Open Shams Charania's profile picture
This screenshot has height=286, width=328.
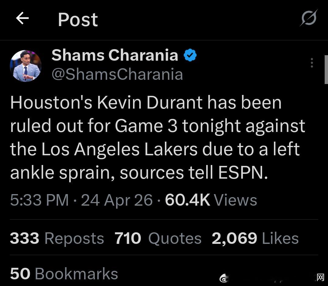pyautogui.click(x=26, y=66)
